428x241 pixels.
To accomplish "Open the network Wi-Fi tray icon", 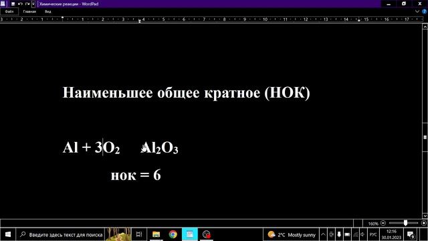I will tap(355, 234).
